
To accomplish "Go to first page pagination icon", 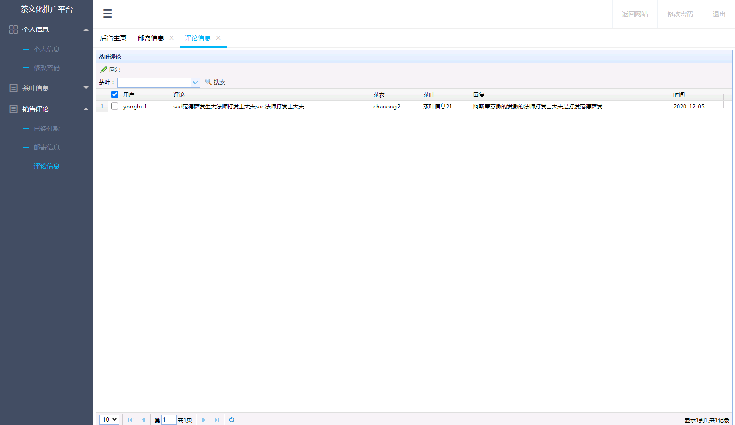I will click(130, 420).
